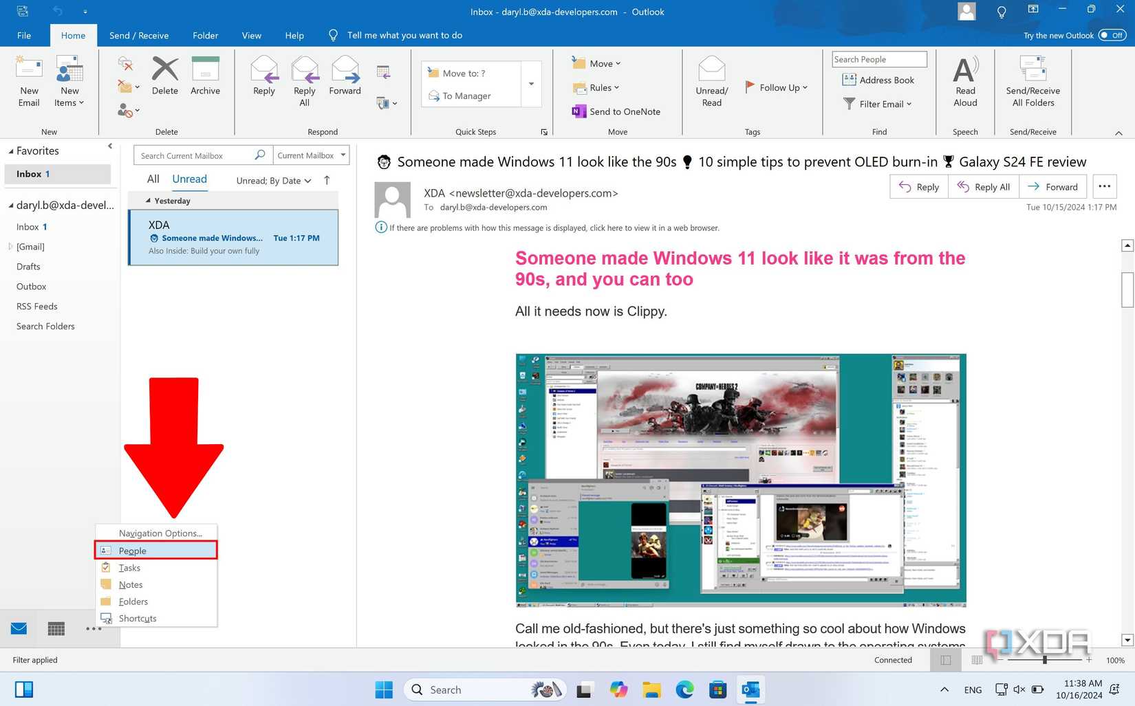Switch to the Calendar view icon
The height and width of the screenshot is (706, 1135).
click(56, 628)
